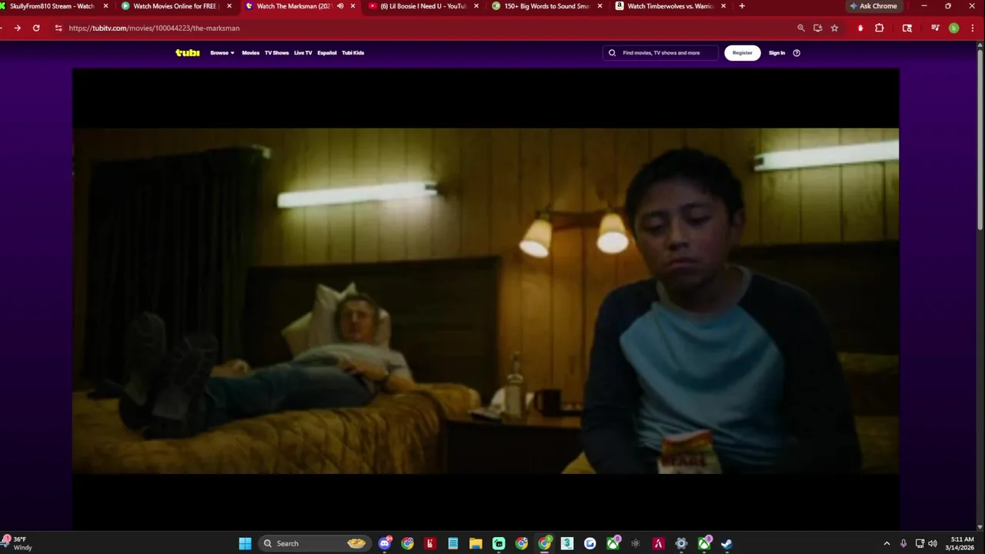Open Settings gear from the taskbar
985x554 pixels.
[681, 543]
